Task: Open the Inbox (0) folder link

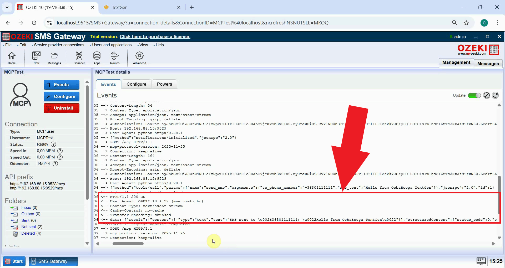Action: [29, 208]
